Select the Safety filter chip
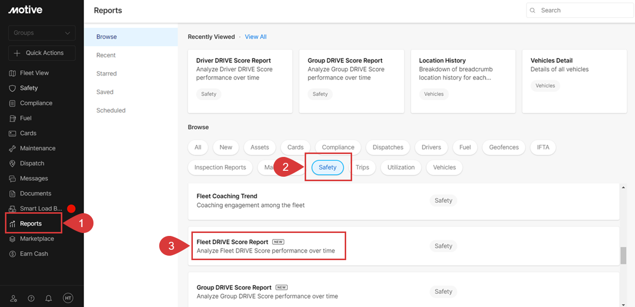The height and width of the screenshot is (307, 635). (x=328, y=167)
